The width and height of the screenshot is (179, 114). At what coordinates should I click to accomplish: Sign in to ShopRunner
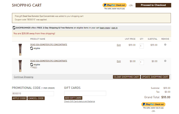pyautogui.click(x=114, y=28)
